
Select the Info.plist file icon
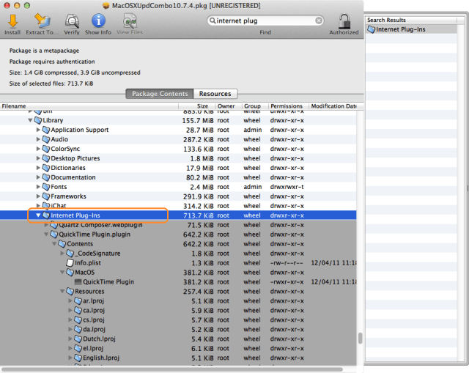[70, 263]
